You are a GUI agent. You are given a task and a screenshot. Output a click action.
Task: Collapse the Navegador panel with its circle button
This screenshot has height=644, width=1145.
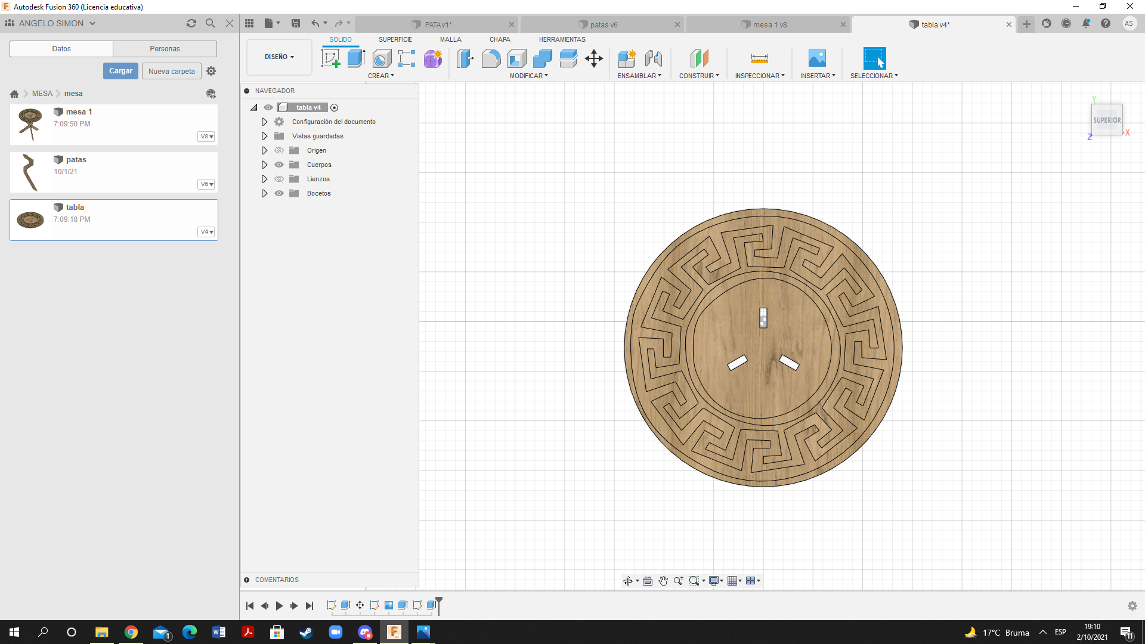point(246,91)
